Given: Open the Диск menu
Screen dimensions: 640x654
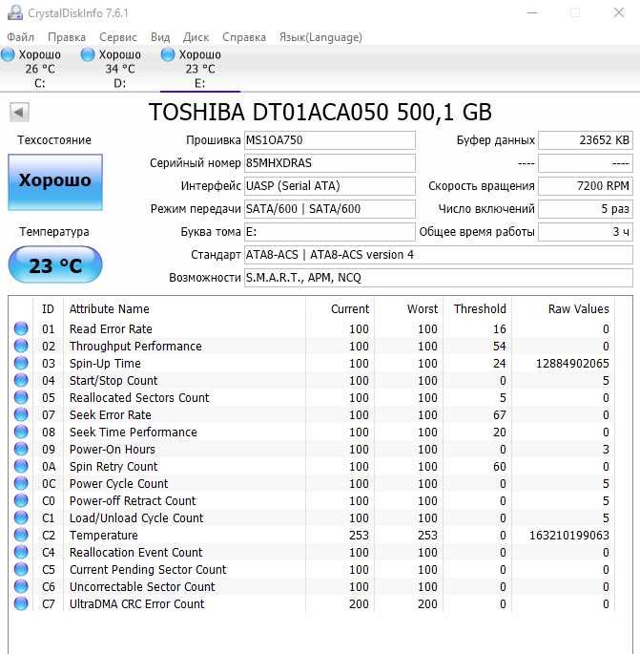Looking at the screenshot, I should point(196,37).
